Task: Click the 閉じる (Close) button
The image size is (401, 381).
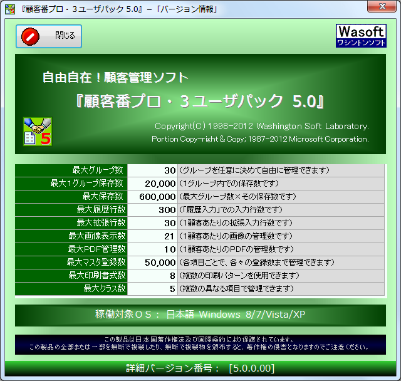Action: click(48, 36)
